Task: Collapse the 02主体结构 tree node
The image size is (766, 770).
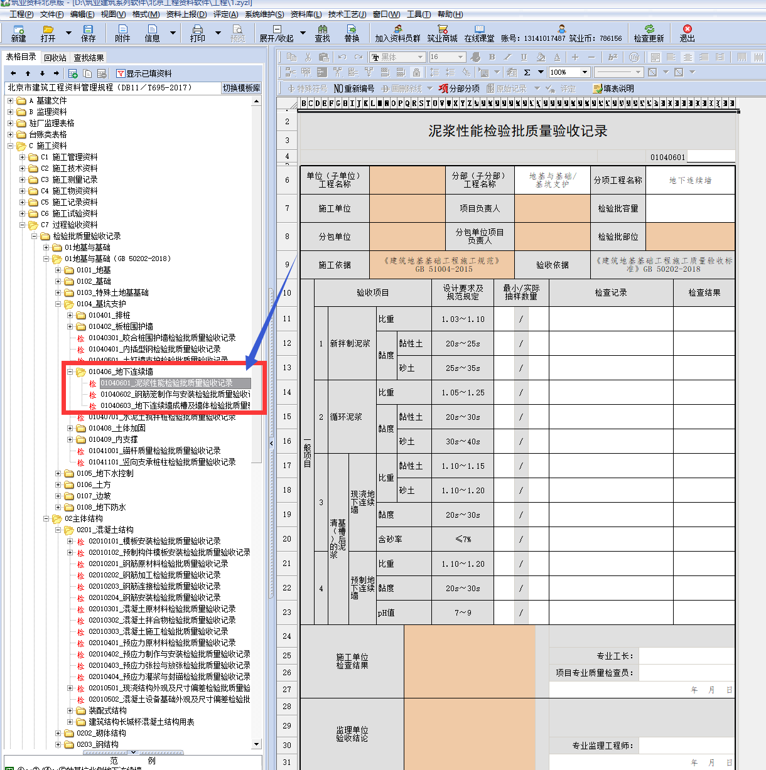Action: (x=46, y=518)
